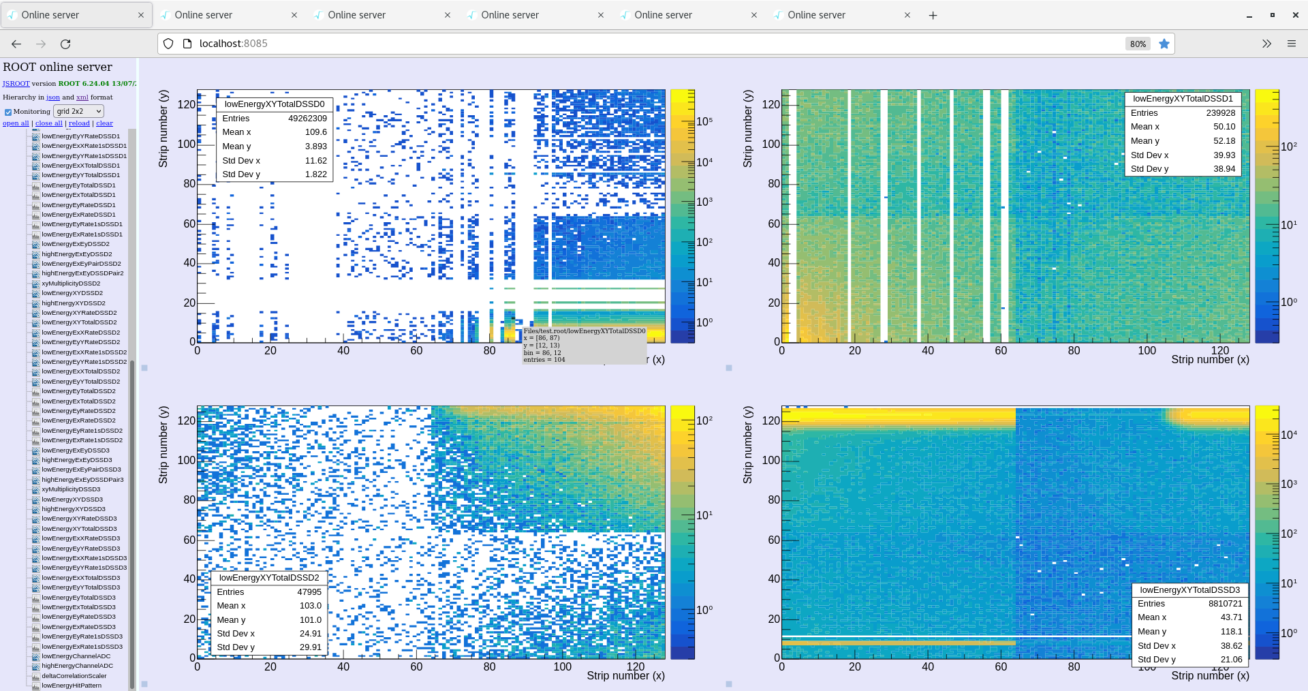Click the 'json' format link
The height and width of the screenshot is (691, 1308).
pyautogui.click(x=53, y=97)
